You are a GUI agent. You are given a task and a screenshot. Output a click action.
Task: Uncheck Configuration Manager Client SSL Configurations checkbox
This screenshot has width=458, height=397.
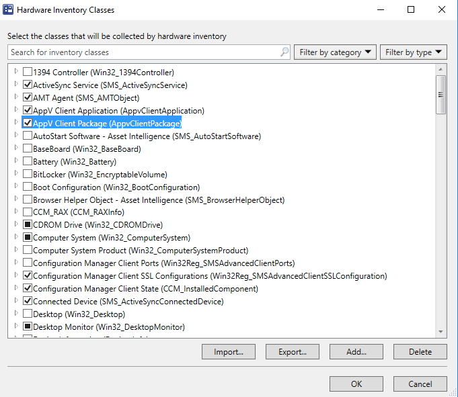coord(28,275)
